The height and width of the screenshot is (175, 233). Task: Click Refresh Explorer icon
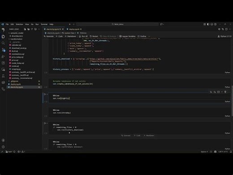(x=32, y=29)
